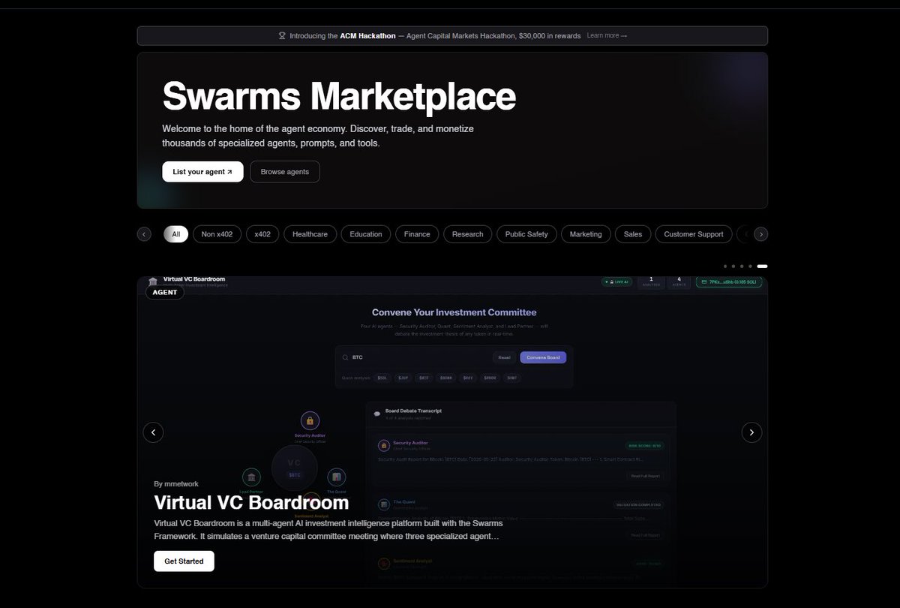Image resolution: width=900 pixels, height=608 pixels.
Task: Click the wallet address badge in the preview
Action: (x=729, y=282)
